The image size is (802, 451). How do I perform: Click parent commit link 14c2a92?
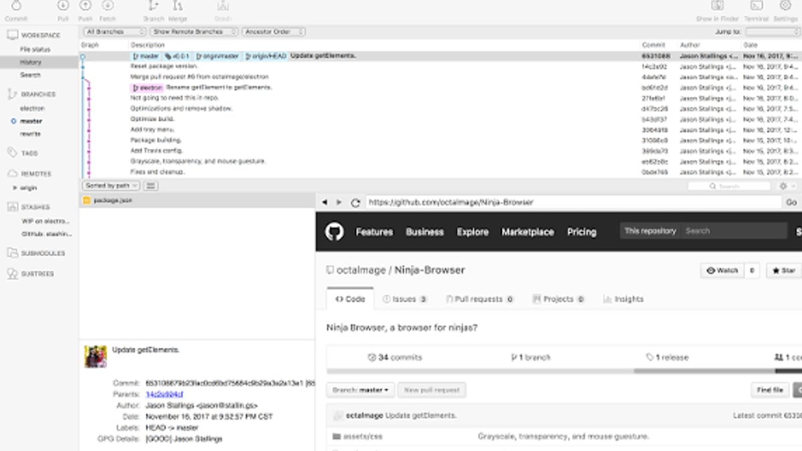tap(164, 394)
